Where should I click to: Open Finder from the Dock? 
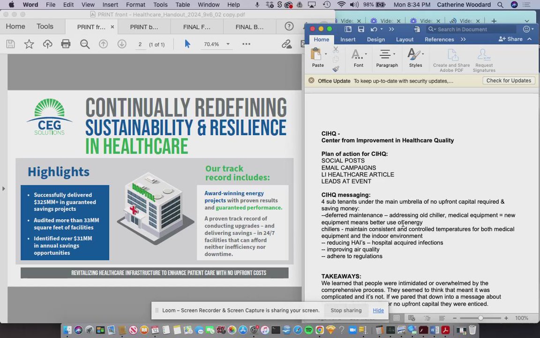click(67, 330)
